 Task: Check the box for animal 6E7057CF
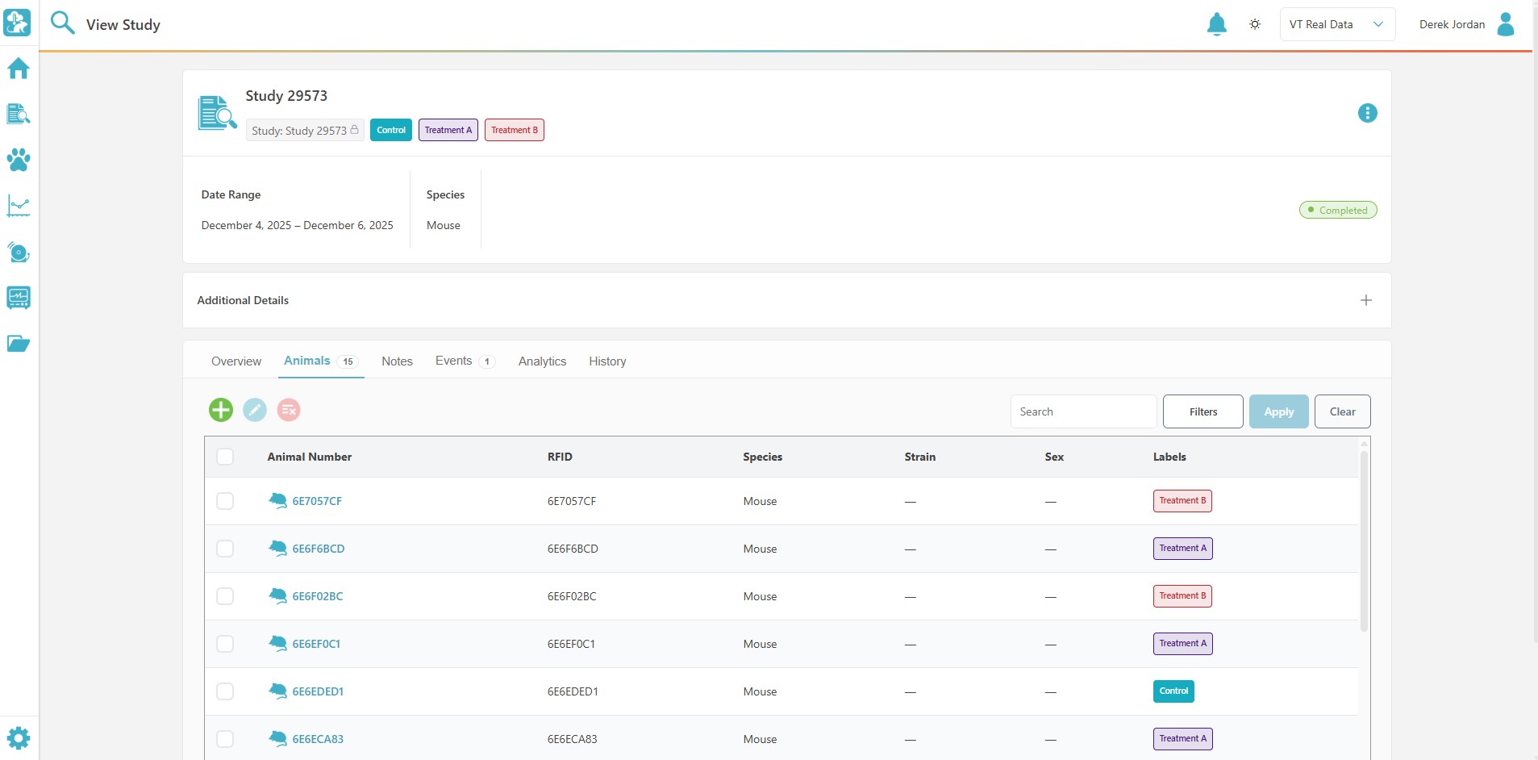[225, 501]
